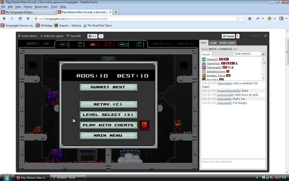Click the avatar icon next to Takumashii
This screenshot has width=289, height=181.
[x=204, y=67]
